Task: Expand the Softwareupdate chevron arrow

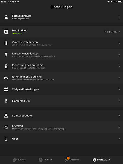Action: (x=119, y=116)
